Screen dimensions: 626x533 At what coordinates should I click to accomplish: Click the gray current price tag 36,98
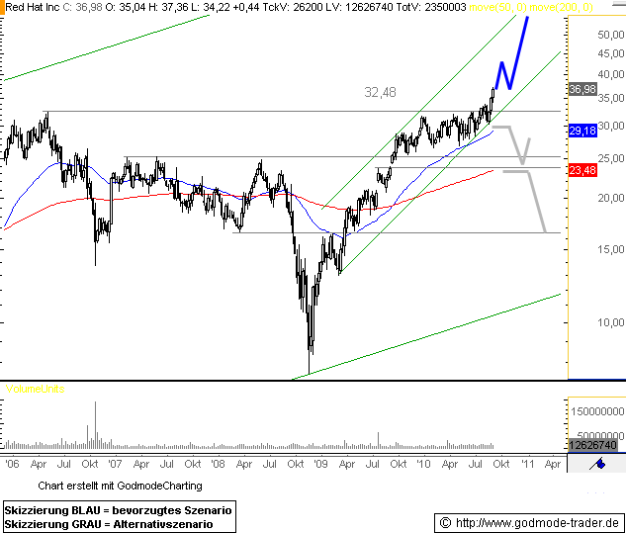[x=582, y=89]
